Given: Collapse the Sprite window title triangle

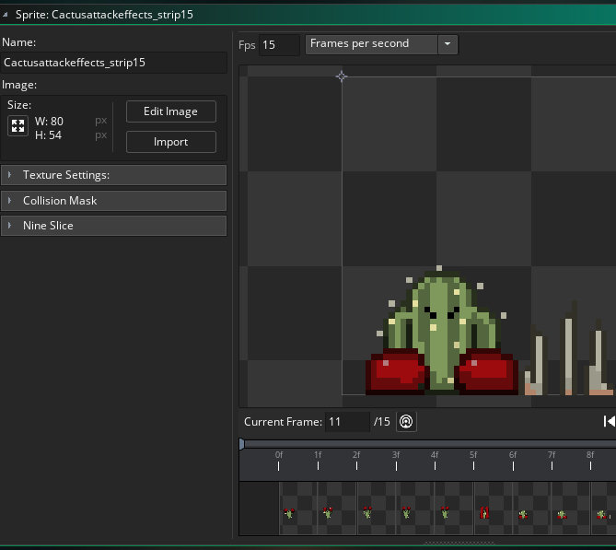Looking at the screenshot, I should tap(6, 15).
